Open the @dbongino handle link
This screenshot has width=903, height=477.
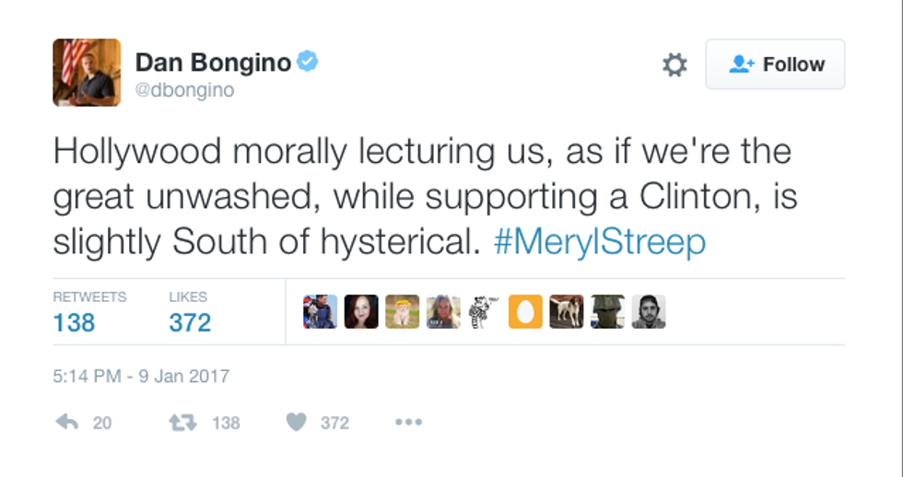coord(185,90)
